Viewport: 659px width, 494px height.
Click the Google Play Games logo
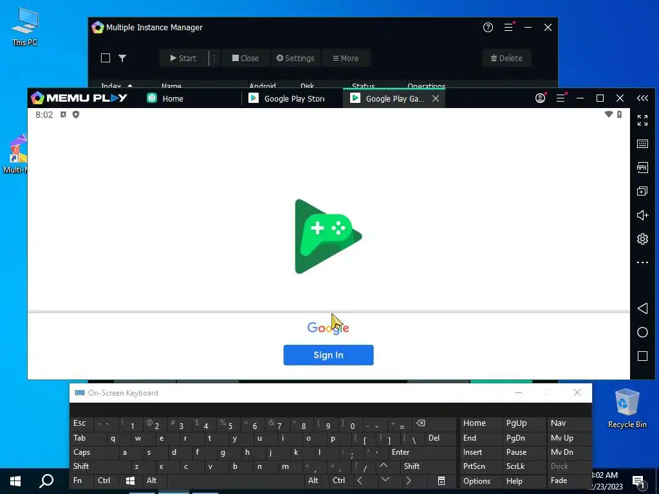pos(328,237)
